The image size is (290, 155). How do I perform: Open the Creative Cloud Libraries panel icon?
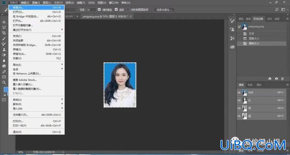[x=232, y=47]
